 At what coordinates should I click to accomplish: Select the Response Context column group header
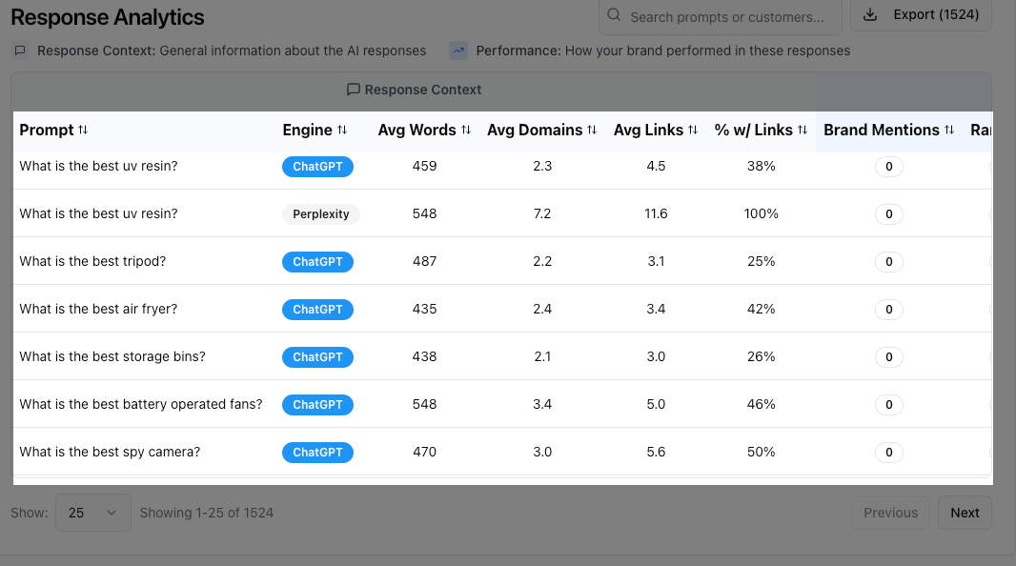coord(414,90)
